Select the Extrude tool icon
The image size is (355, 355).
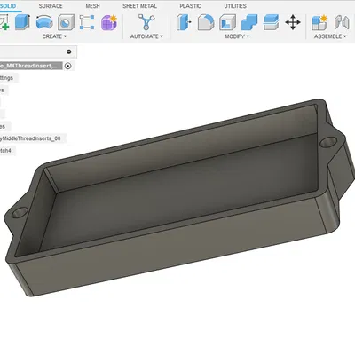pyautogui.click(x=22, y=22)
